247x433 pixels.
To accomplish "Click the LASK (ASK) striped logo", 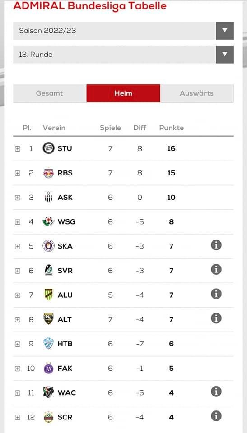I will [49, 197].
